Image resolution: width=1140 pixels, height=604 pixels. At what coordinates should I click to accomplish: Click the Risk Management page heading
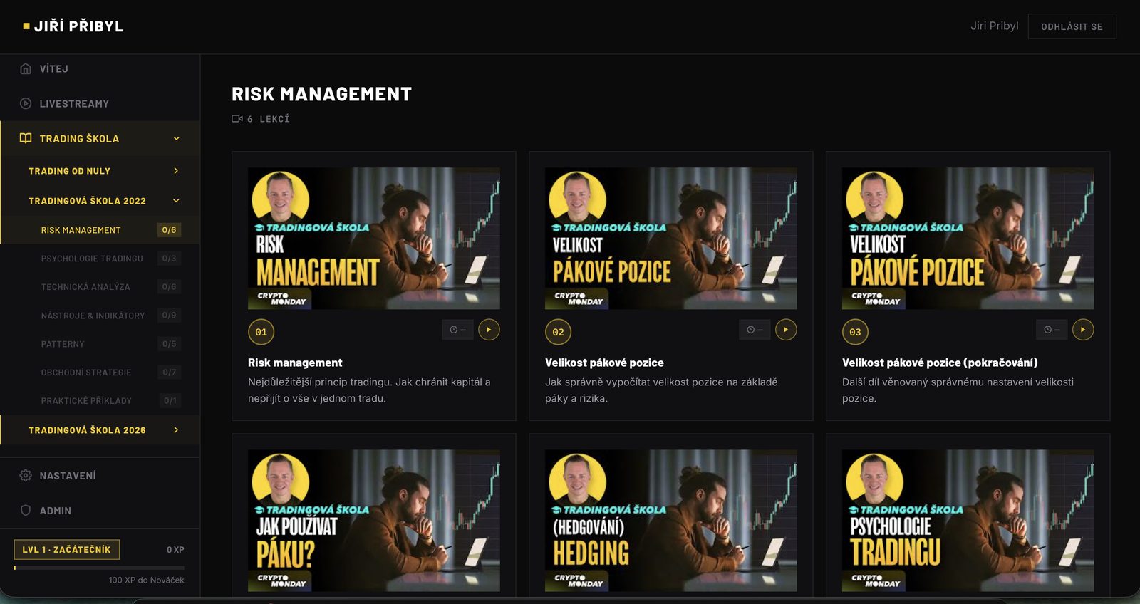coord(321,94)
